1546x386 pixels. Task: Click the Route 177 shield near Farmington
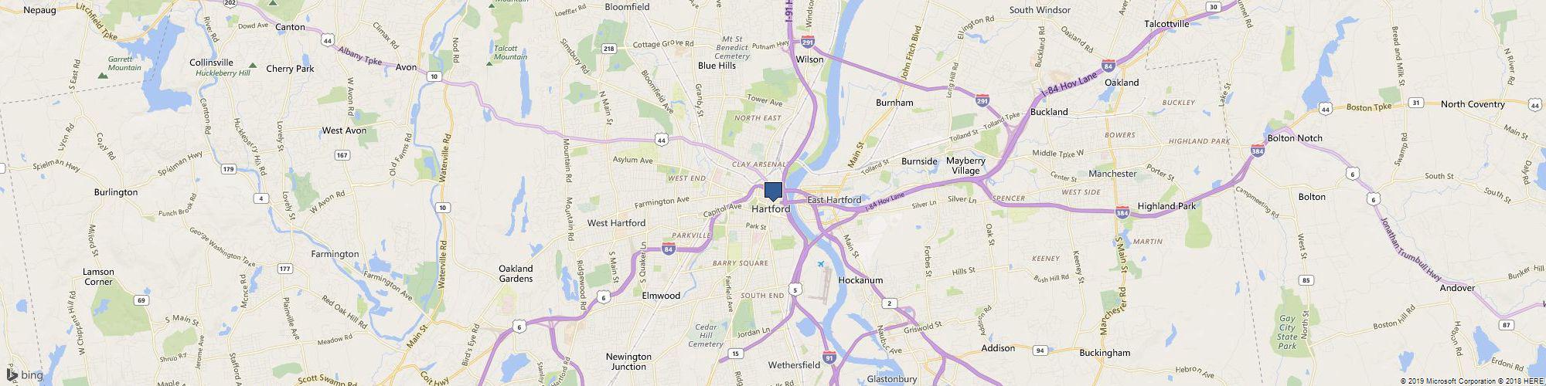tap(285, 269)
